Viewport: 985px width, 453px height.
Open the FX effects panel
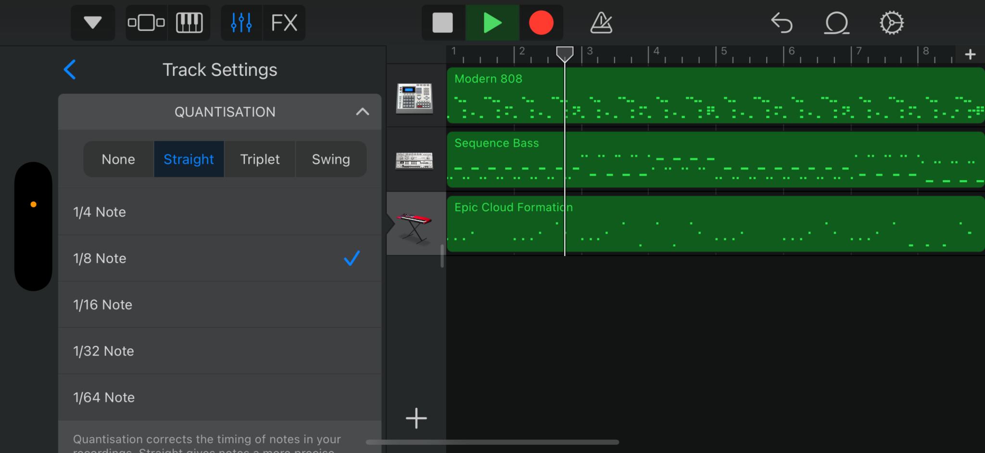[284, 22]
